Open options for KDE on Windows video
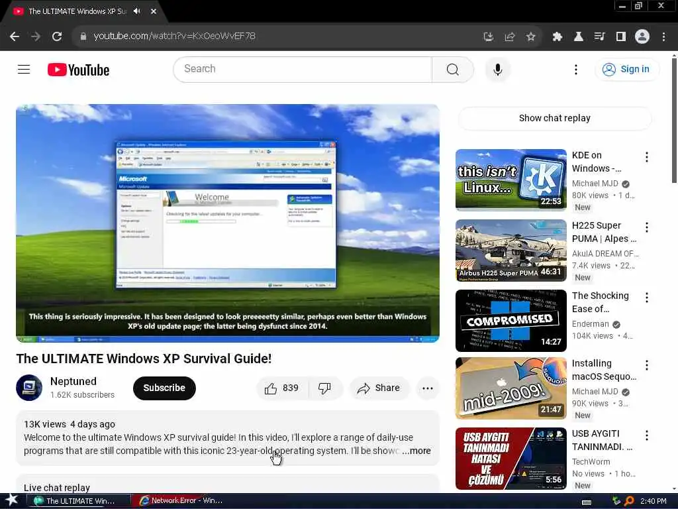This screenshot has height=509, width=678. 646,157
